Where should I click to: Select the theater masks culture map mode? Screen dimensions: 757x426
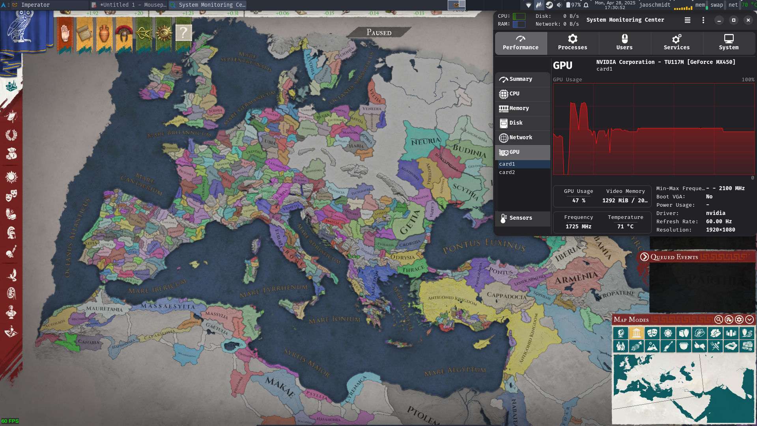652,333
